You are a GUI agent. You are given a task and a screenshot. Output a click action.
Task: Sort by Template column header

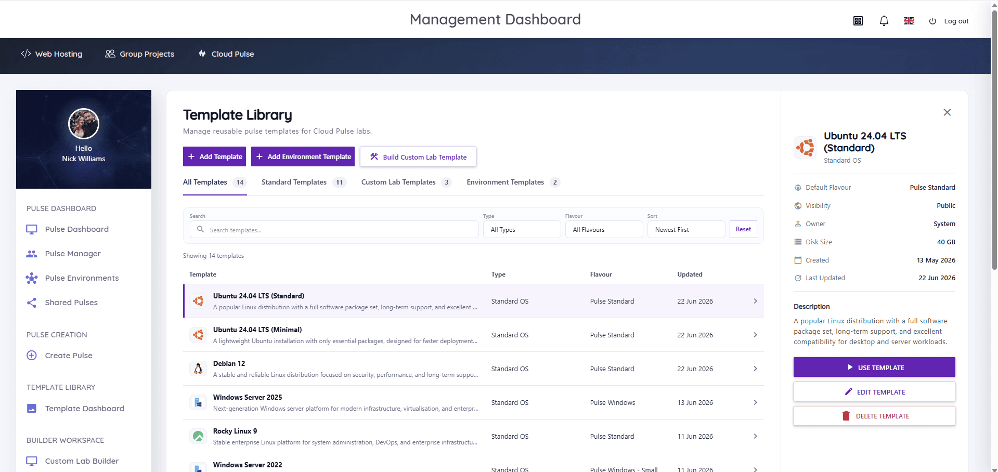(203, 274)
